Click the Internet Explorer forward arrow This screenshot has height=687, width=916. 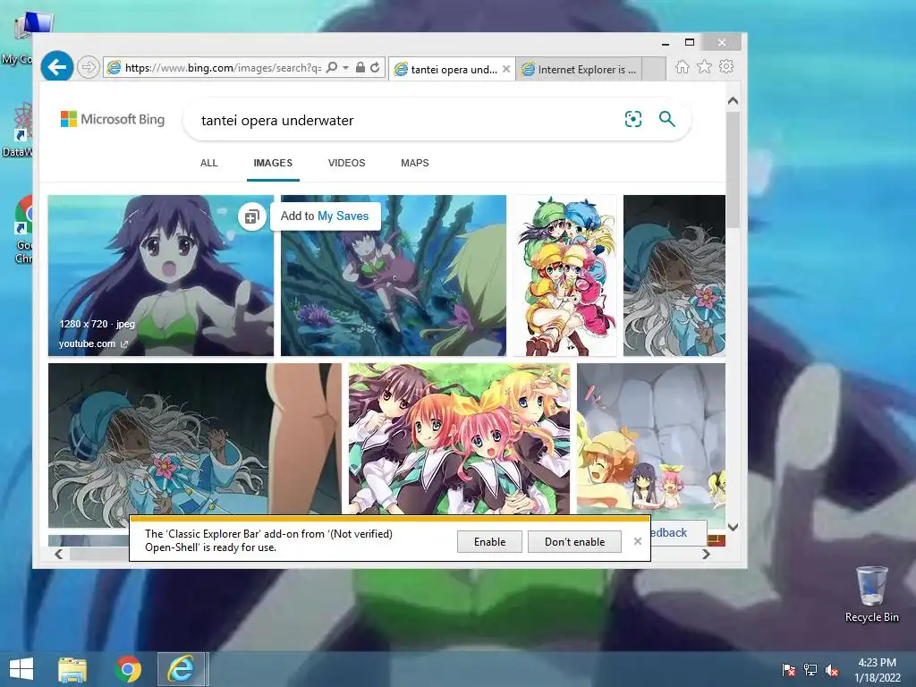click(89, 67)
